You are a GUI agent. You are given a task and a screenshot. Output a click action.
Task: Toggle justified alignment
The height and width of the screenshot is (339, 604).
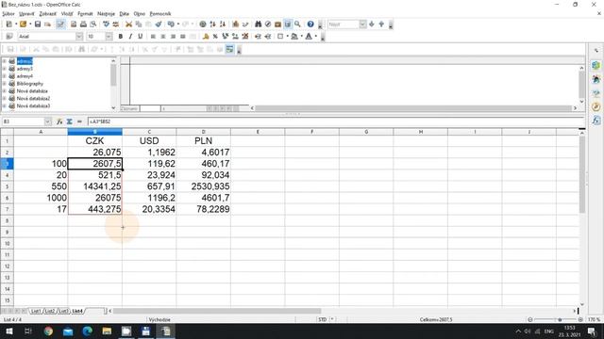pyautogui.click(x=183, y=36)
